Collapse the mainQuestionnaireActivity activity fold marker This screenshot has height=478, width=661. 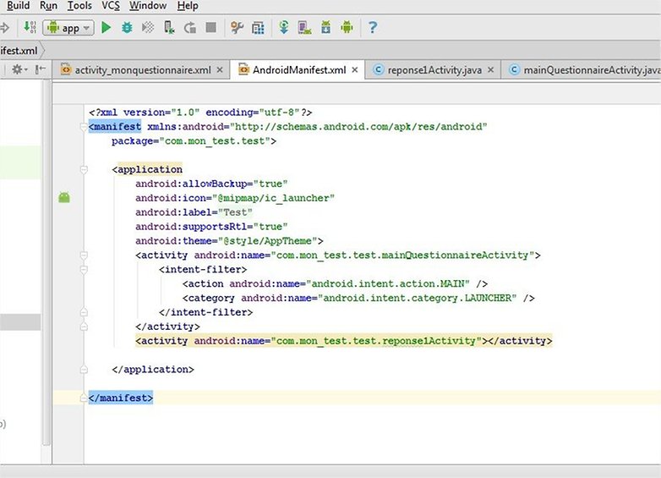pyautogui.click(x=84, y=255)
